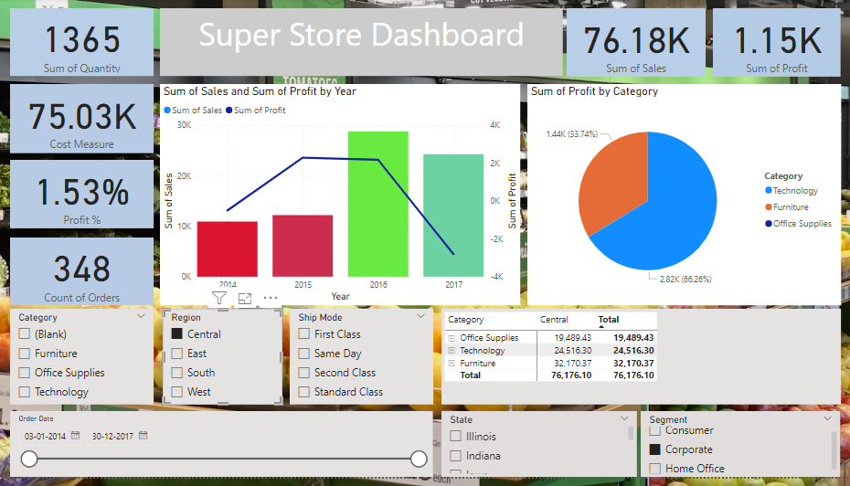The image size is (850, 486).
Task: Click the right handle of the date slider
Action: 419,459
